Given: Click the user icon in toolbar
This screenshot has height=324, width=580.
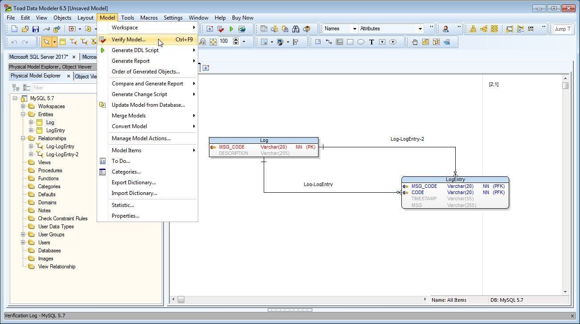Looking at the screenshot, I should pyautogui.click(x=445, y=29).
